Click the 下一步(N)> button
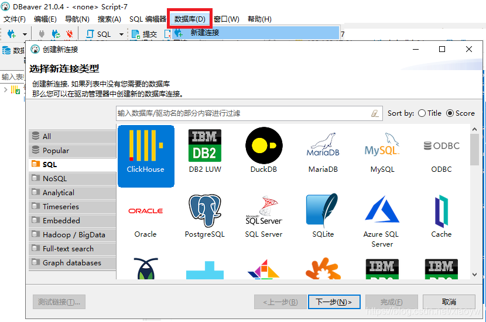 point(334,302)
